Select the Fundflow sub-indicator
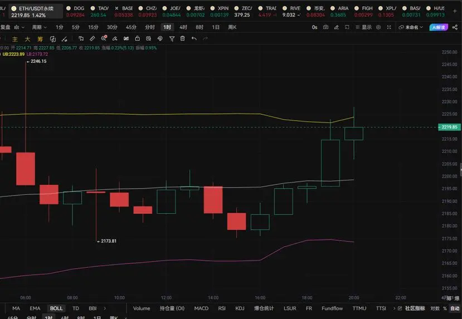462x319 pixels. [x=332, y=308]
